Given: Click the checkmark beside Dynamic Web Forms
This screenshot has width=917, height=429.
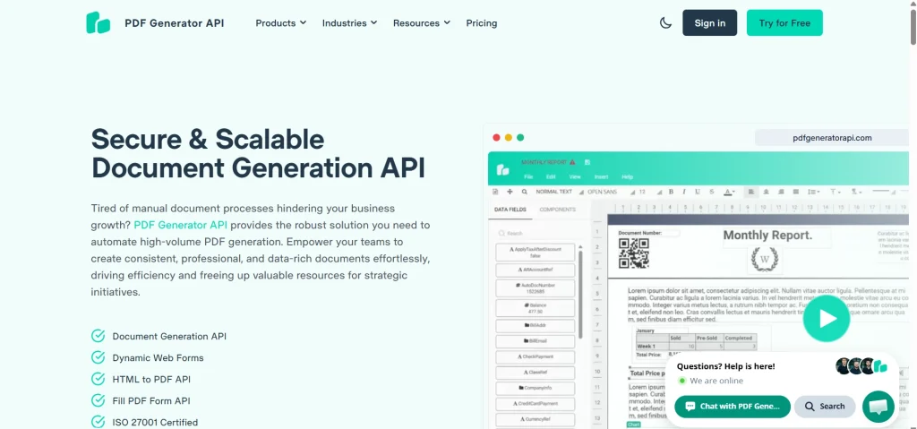Looking at the screenshot, I should (x=99, y=357).
